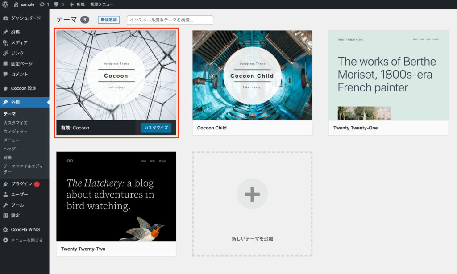457x274 pixels.
Task: Select the Cocoon theme thumbnail
Action: 116,75
